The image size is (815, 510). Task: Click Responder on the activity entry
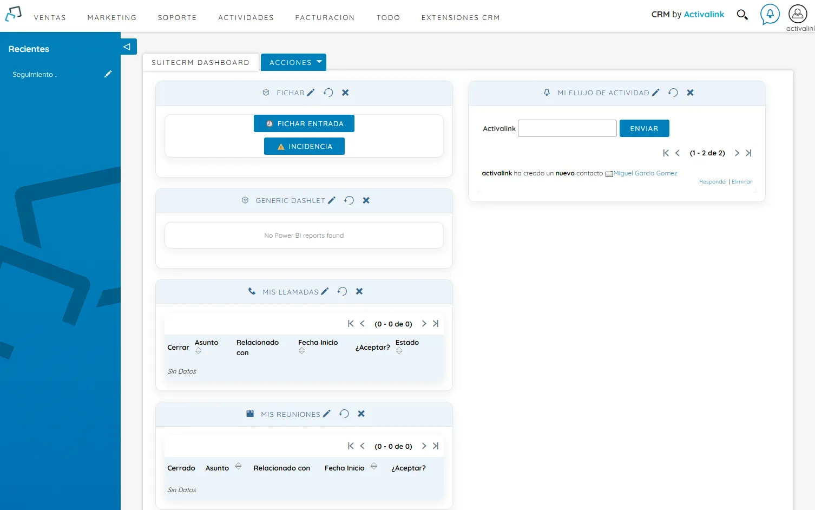[713, 182]
